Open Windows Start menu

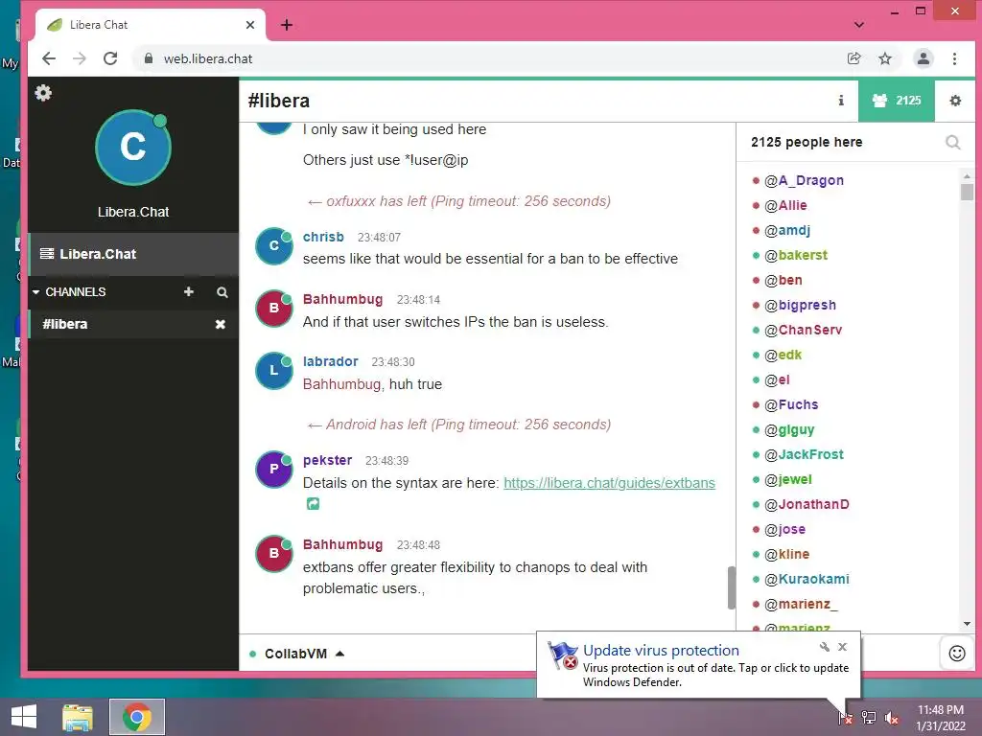[x=24, y=717]
